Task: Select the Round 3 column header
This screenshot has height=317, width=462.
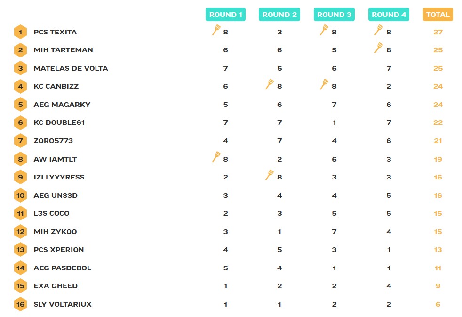Action: point(334,15)
